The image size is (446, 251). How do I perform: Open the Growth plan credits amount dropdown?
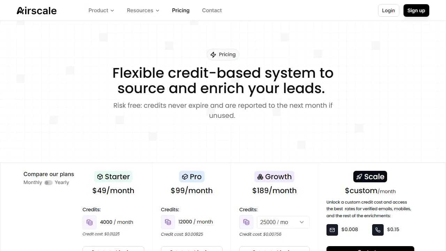(283, 222)
